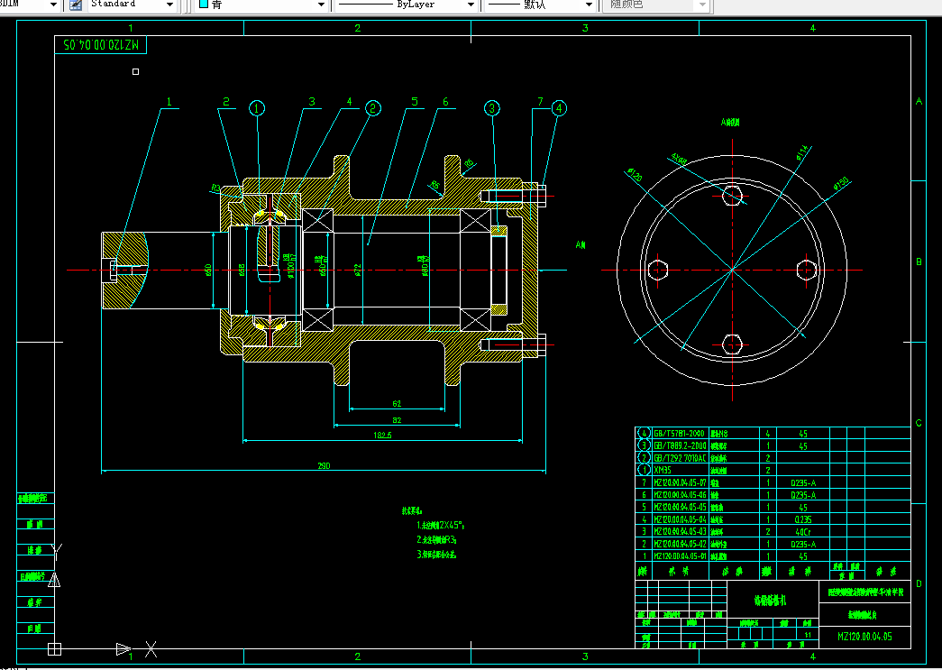
Task: Select leader label 6 above the section view
Action: coord(445,102)
